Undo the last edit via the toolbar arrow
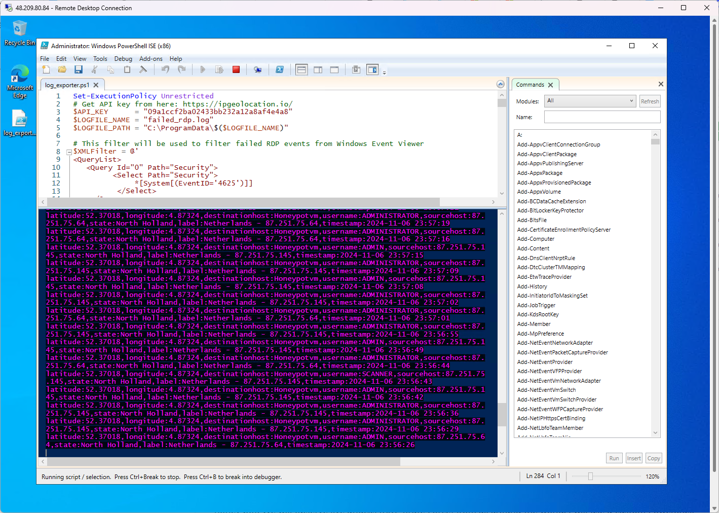Viewport: 719px width, 513px height. pos(165,69)
